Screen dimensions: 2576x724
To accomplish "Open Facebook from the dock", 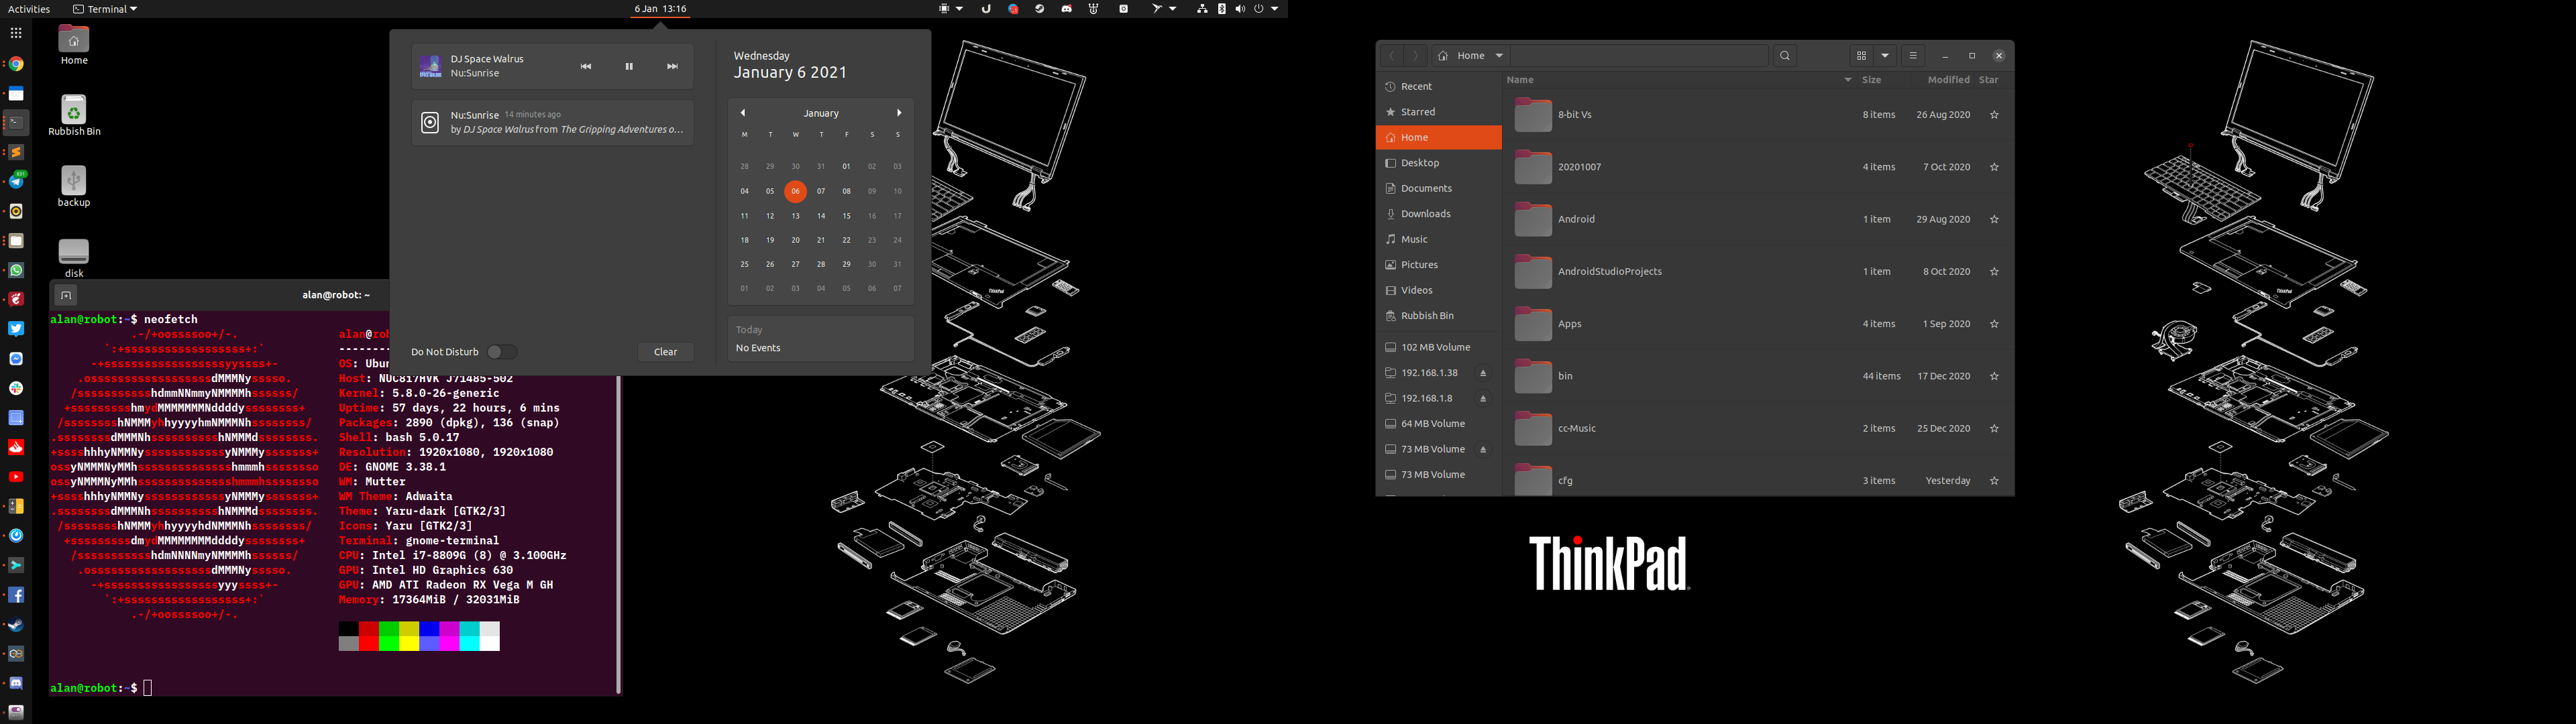I will click(16, 595).
